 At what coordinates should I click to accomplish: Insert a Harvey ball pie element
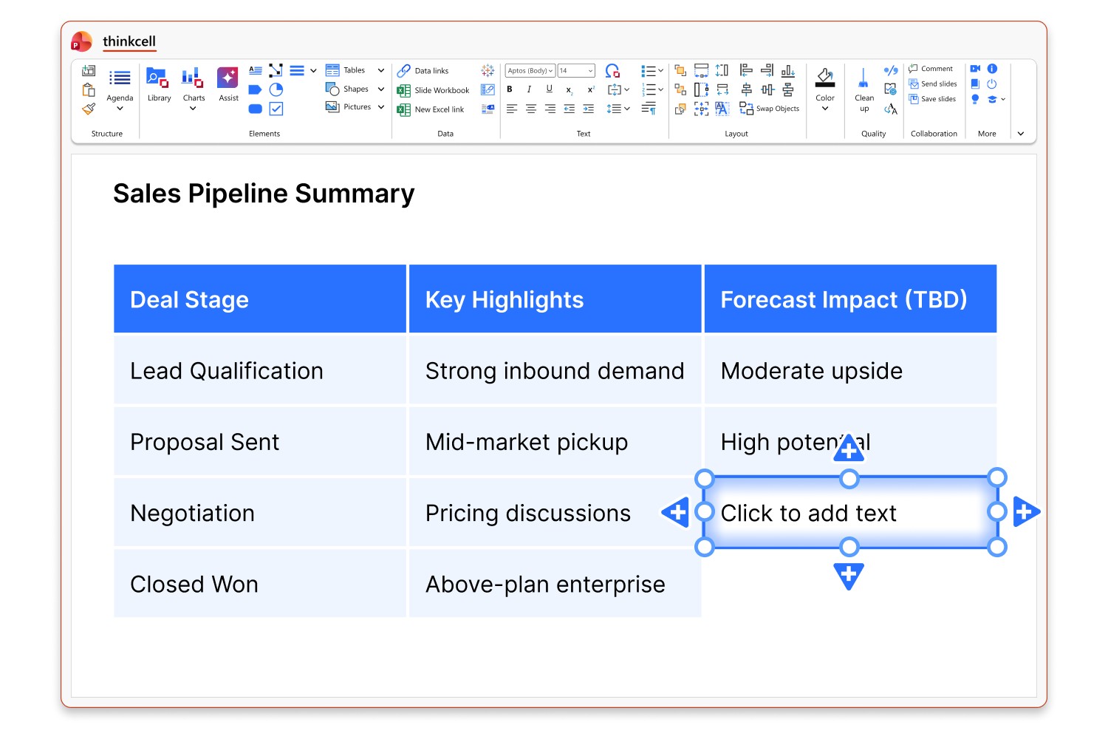pos(276,89)
